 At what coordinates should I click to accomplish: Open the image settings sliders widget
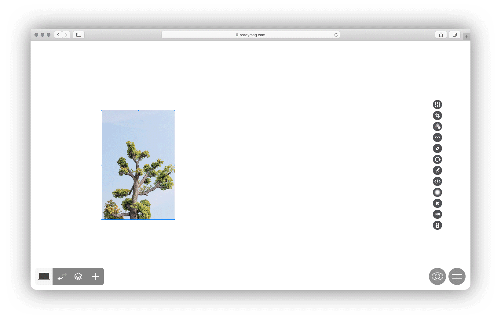(437, 105)
